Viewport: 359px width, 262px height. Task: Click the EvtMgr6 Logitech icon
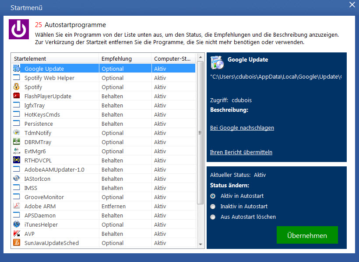pos(17,151)
